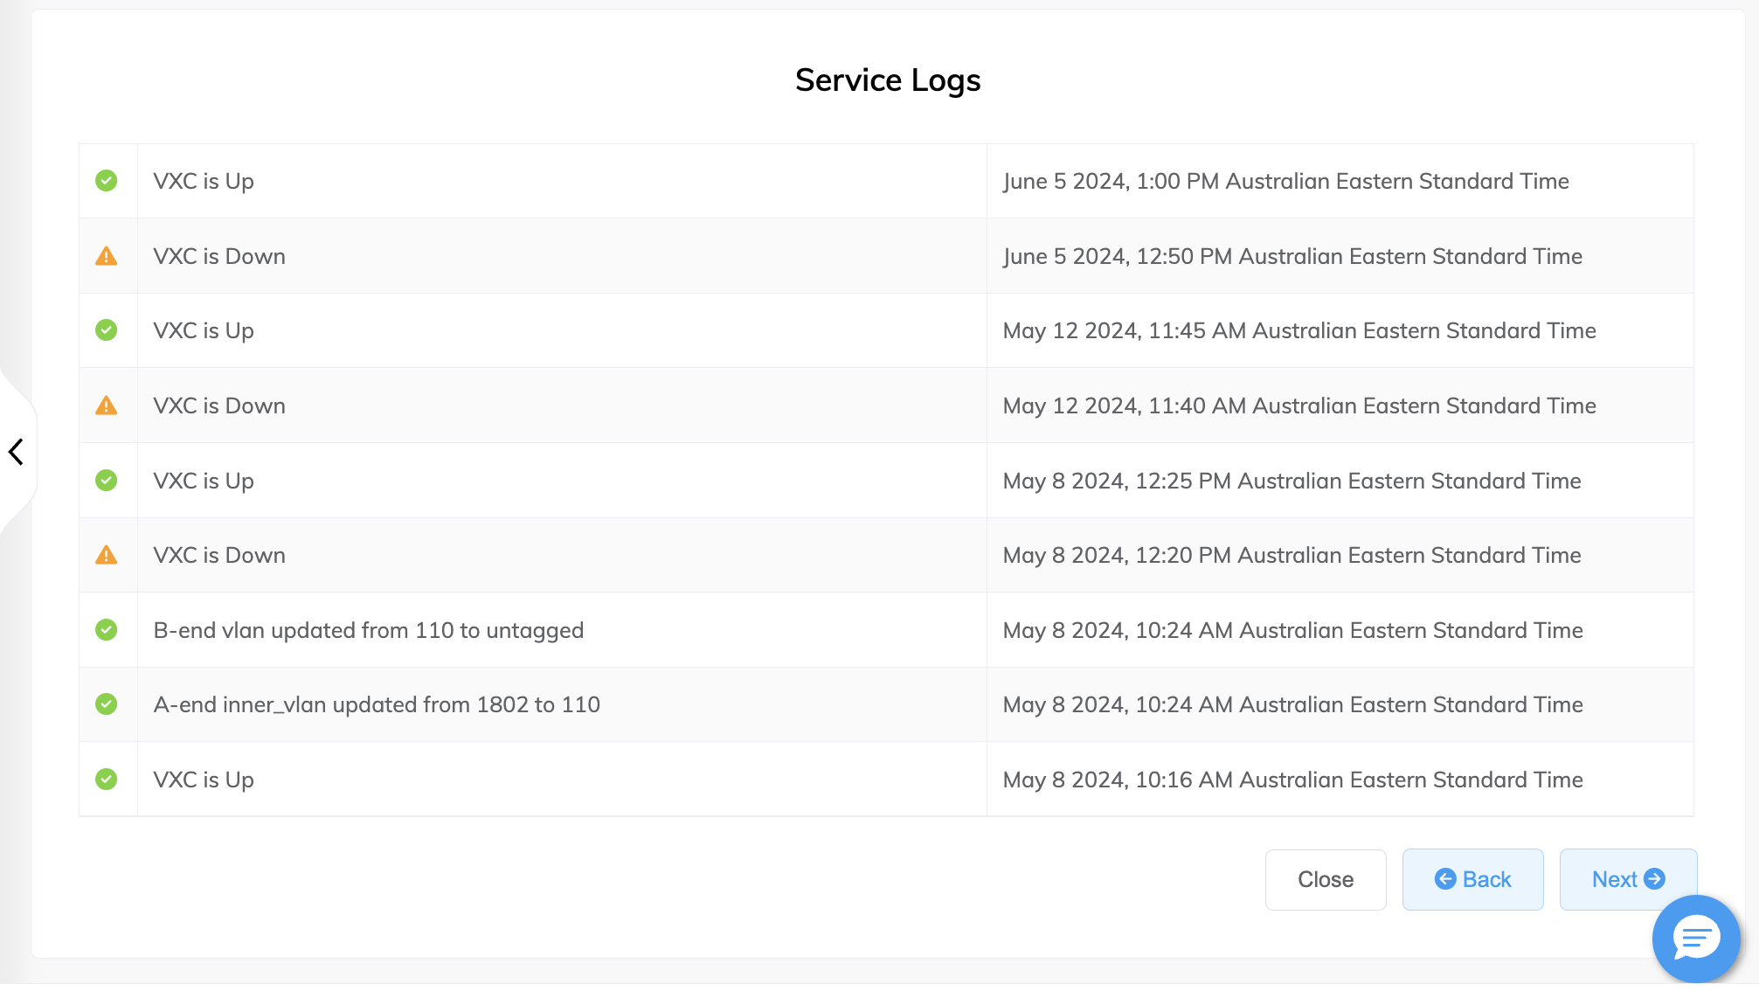Return to the previous page with Back
1759x991 pixels.
click(x=1472, y=879)
